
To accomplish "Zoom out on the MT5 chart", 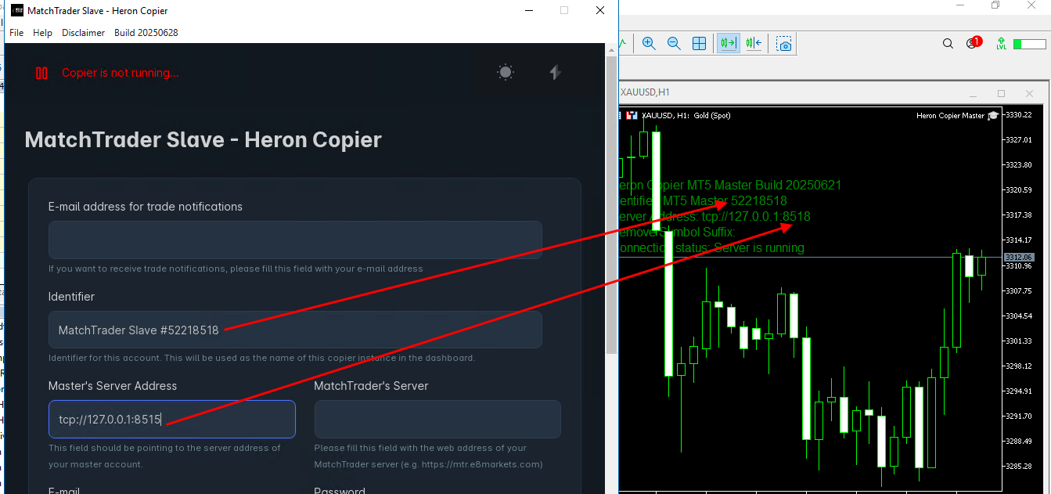I will 674,43.
